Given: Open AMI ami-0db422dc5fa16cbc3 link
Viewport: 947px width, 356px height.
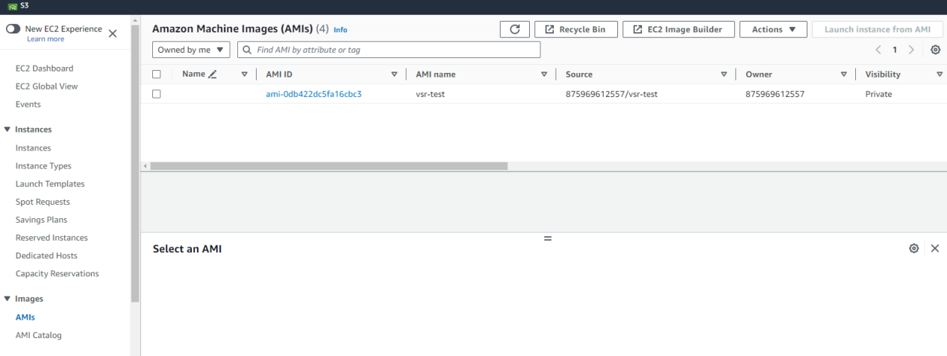Looking at the screenshot, I should point(313,94).
